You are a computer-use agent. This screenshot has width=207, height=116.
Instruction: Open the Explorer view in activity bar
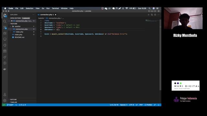(x=5, y=15)
